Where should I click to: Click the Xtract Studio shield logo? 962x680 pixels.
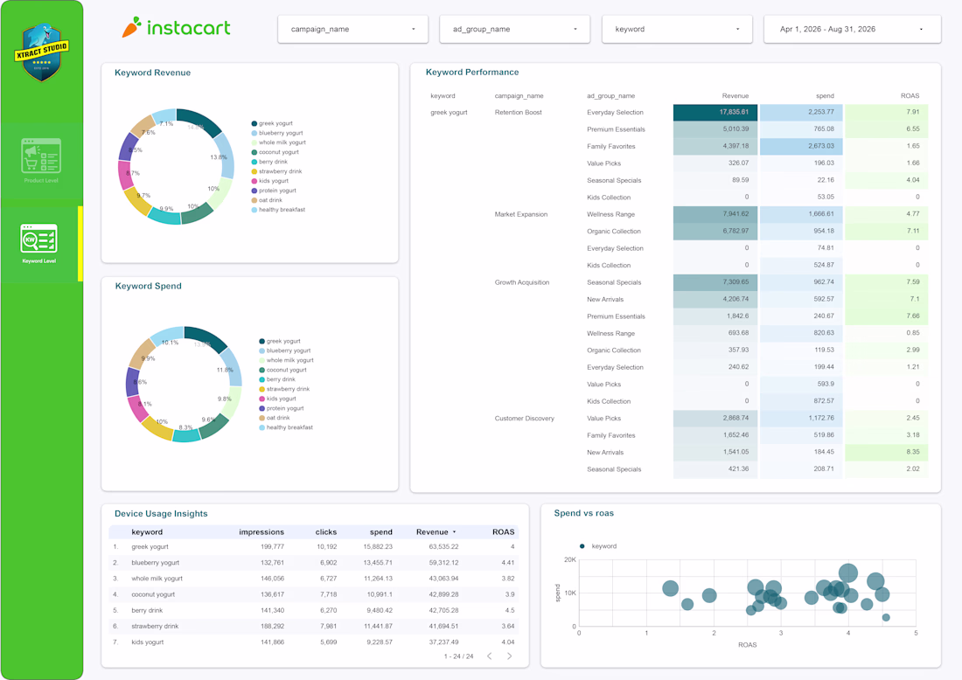[x=42, y=52]
